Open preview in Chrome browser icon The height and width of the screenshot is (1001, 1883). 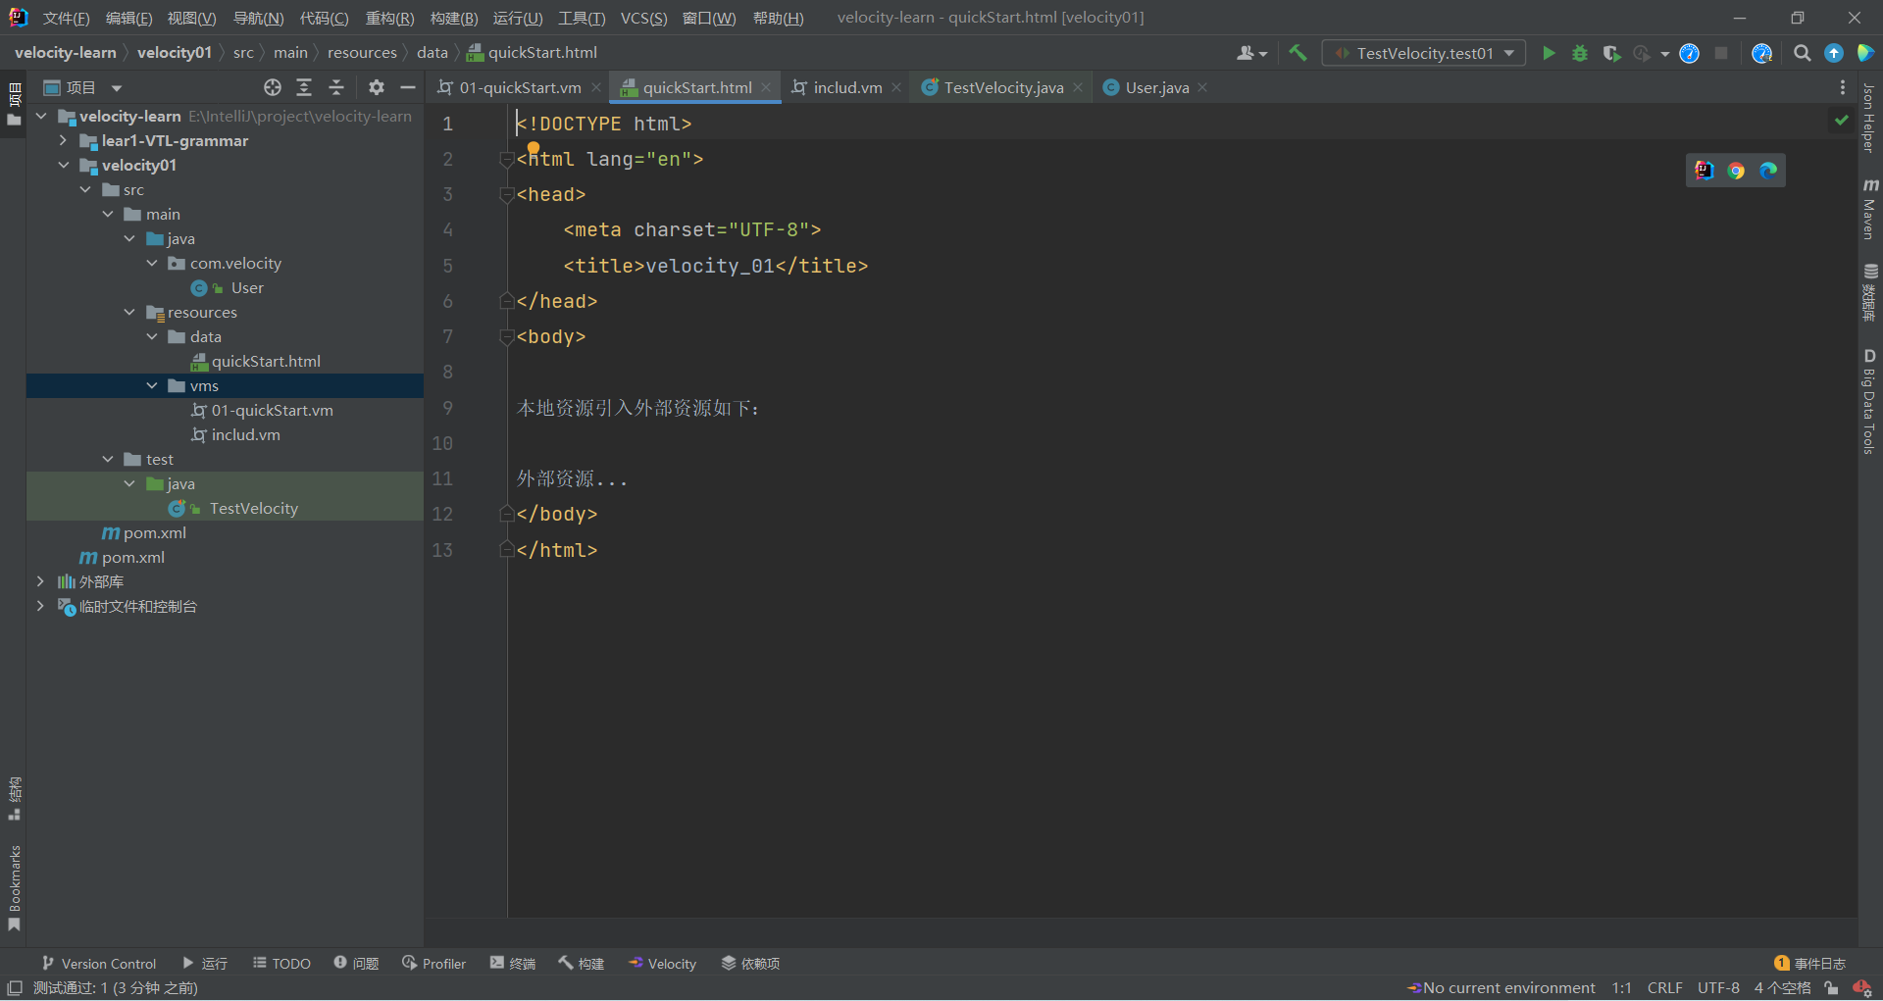(x=1736, y=171)
